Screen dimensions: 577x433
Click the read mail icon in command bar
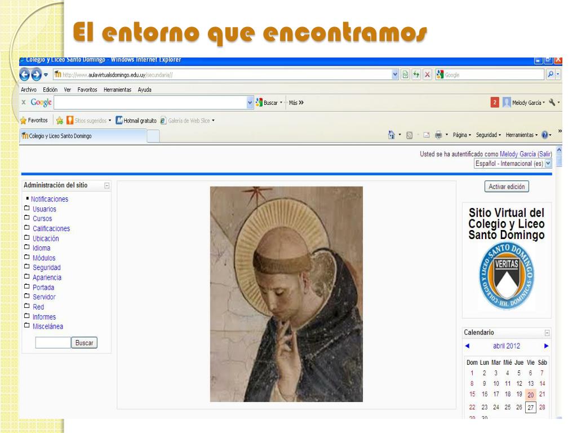tap(426, 135)
